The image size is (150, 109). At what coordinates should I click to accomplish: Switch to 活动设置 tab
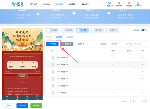tap(53, 30)
